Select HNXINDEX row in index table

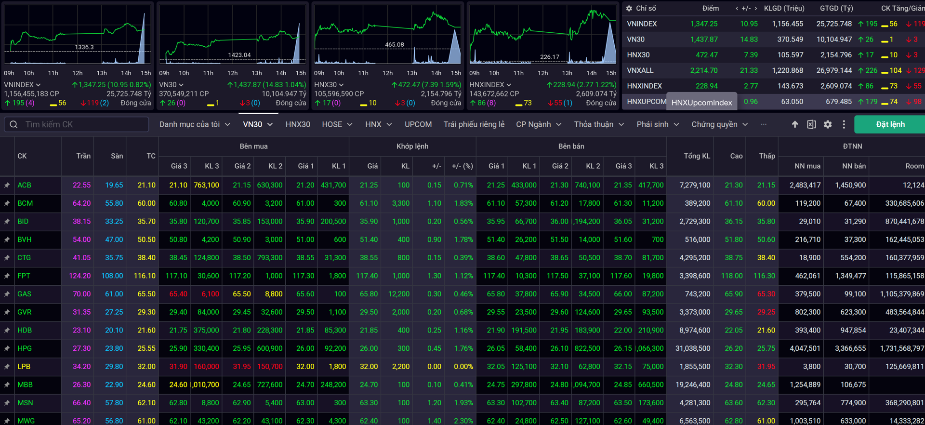pos(774,86)
